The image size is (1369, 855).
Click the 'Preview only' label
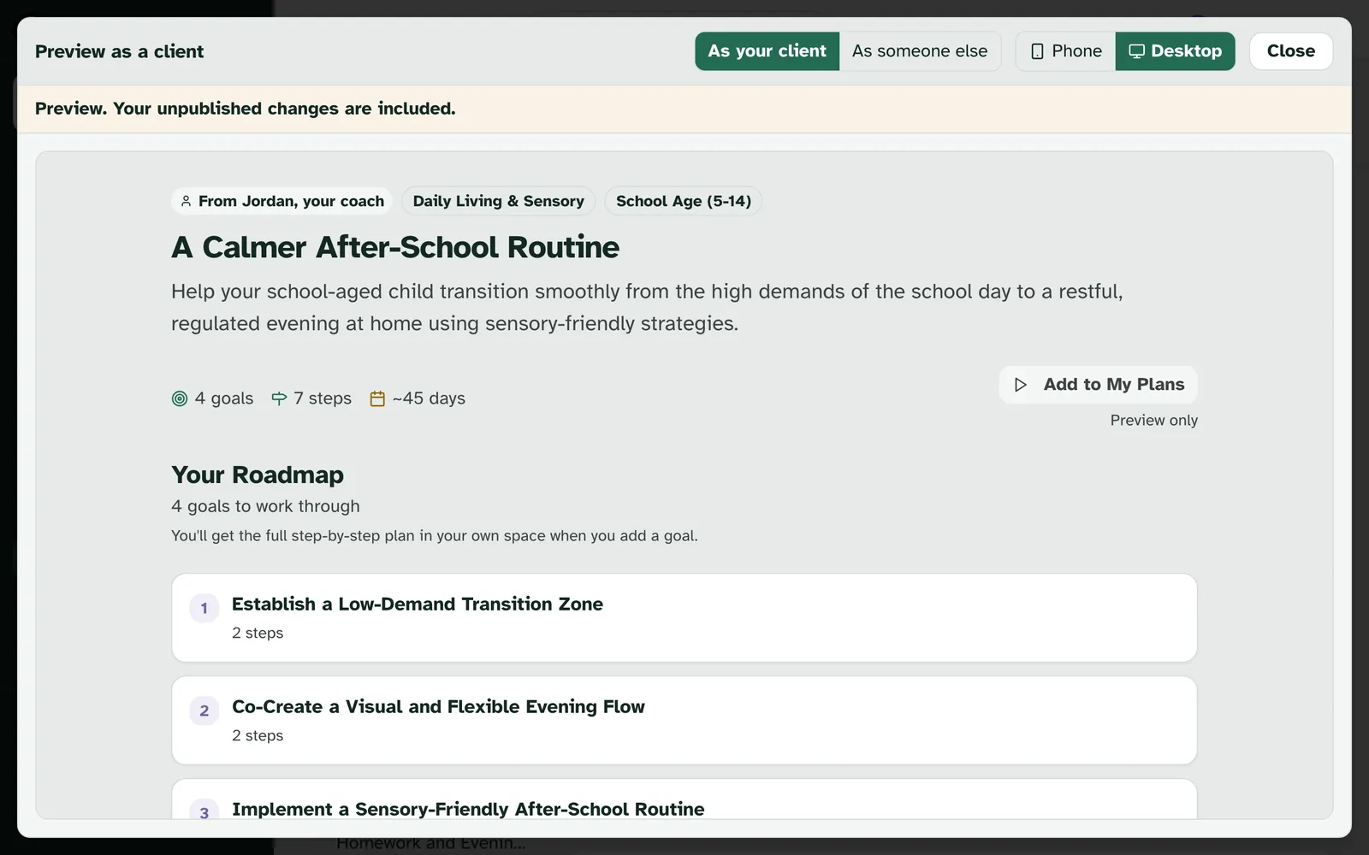[x=1153, y=420]
